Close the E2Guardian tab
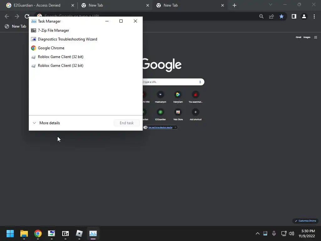The width and height of the screenshot is (321, 241). (73, 5)
